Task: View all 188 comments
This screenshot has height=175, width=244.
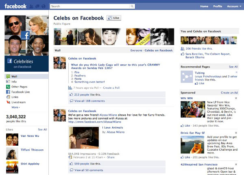Action: [89, 101]
